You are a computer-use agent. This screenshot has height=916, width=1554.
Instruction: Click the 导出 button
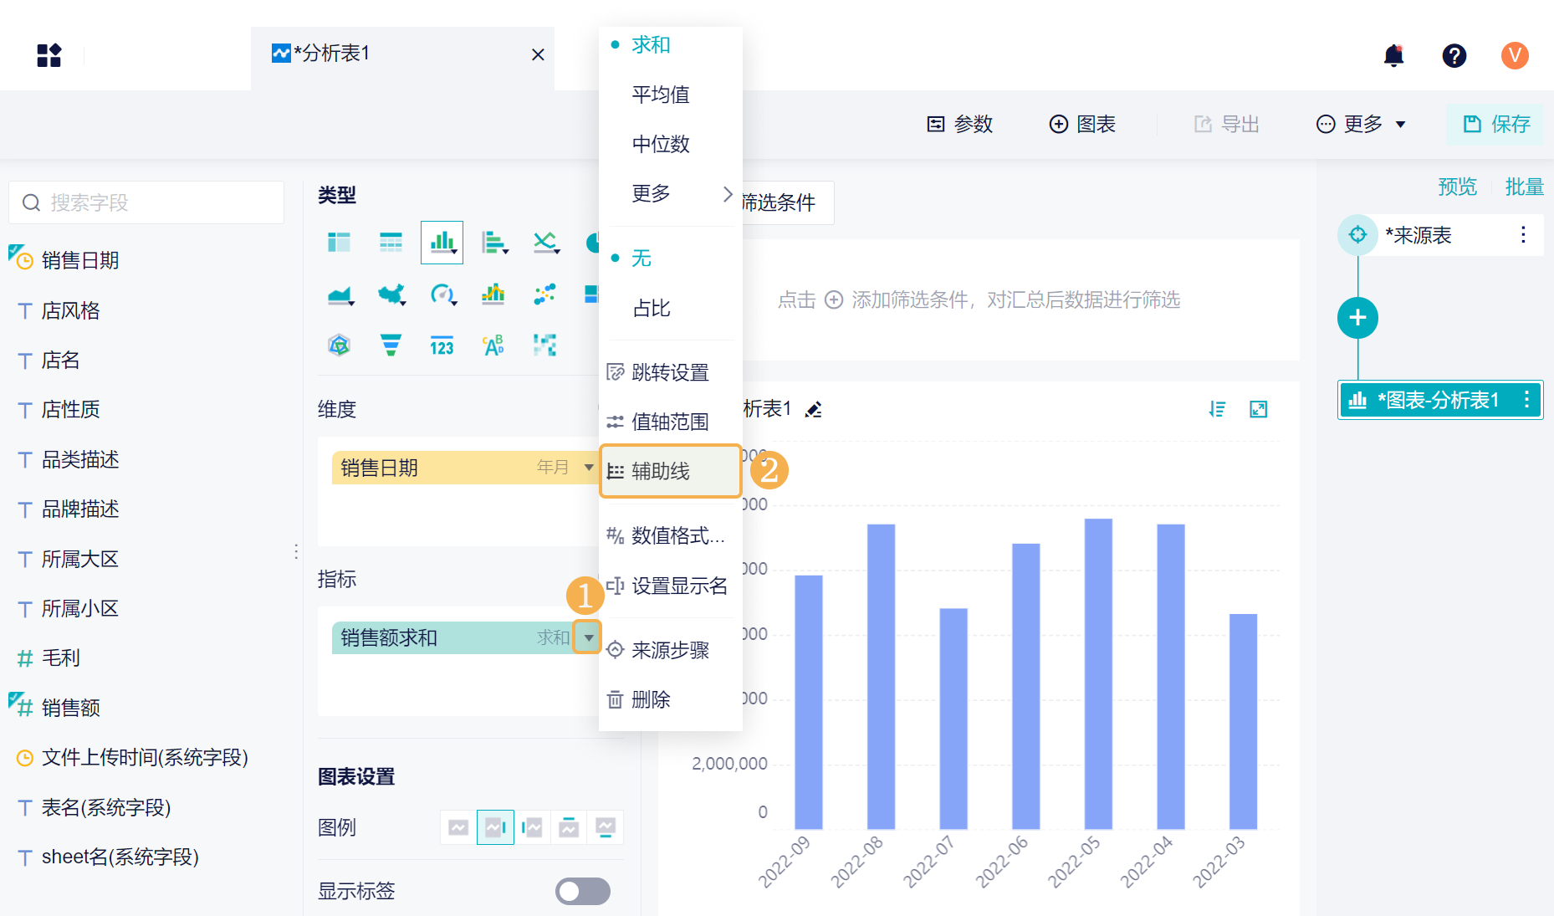(x=1226, y=124)
